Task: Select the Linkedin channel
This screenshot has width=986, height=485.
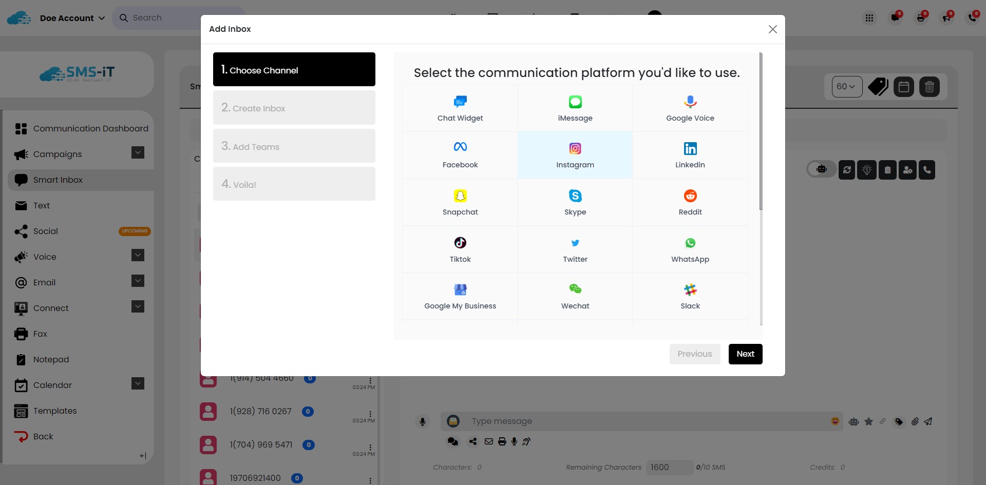Action: 690,155
